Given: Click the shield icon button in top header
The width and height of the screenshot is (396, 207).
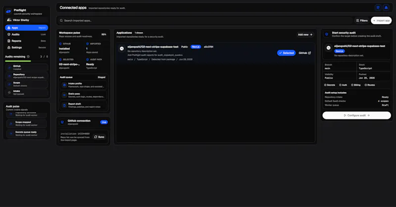Looking at the screenshot, I should point(378,7).
